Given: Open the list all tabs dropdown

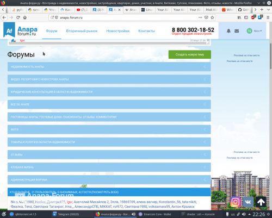Looking at the screenshot, I should pyautogui.click(x=269, y=10).
